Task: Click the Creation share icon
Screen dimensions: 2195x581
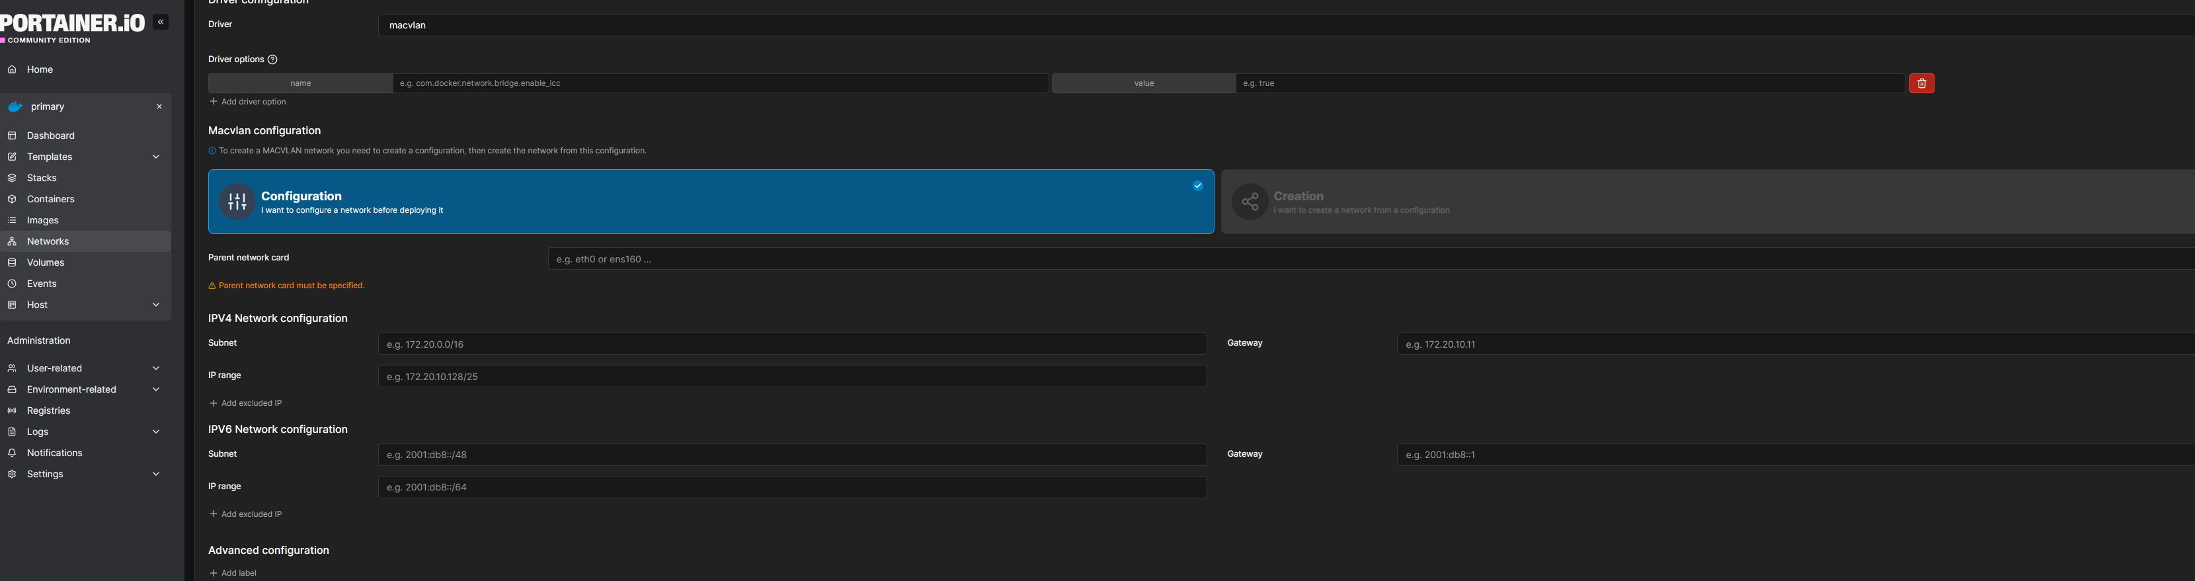Action: (1249, 202)
